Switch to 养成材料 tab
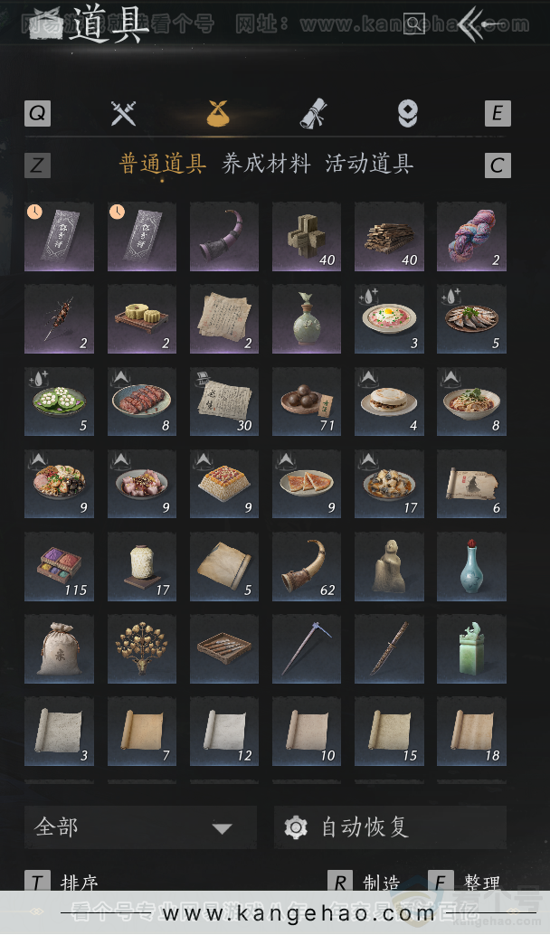The width and height of the screenshot is (550, 935). coord(266,164)
